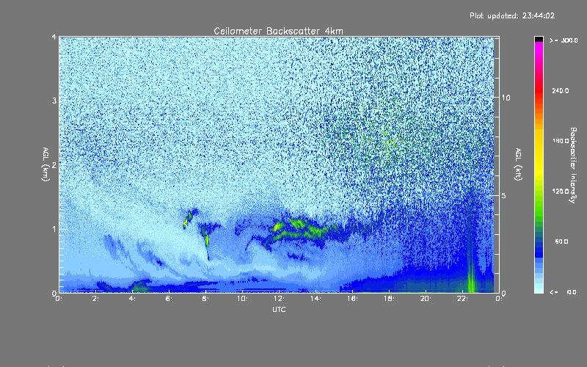Select the '4:' UTC hour tick

pos(133,299)
